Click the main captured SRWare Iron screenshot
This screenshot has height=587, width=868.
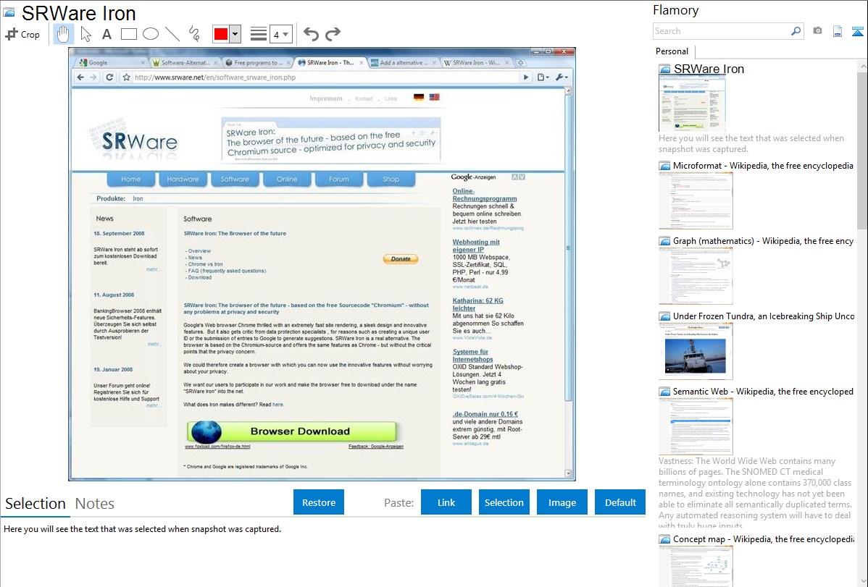(x=322, y=264)
